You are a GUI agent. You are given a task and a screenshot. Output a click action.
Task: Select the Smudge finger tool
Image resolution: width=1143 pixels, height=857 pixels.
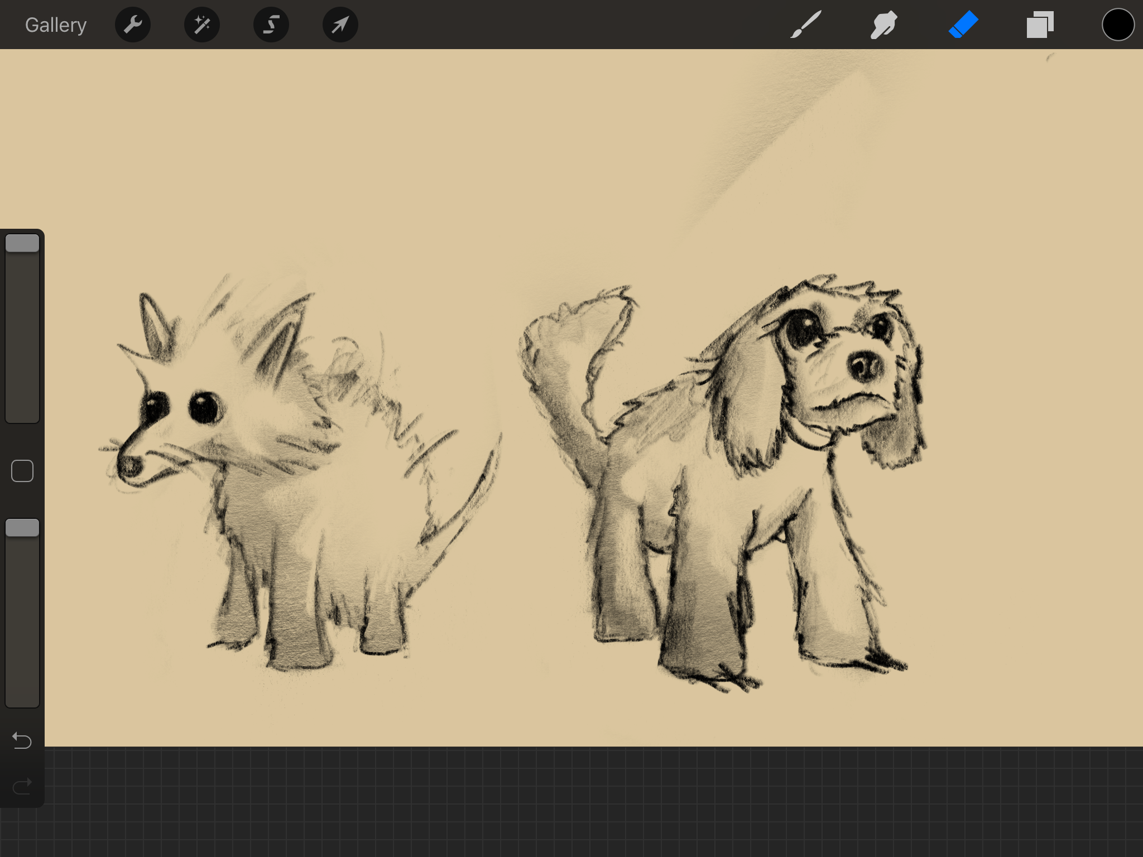(884, 25)
